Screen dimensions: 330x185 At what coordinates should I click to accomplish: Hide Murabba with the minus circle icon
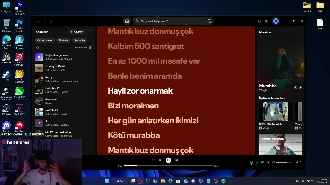pyautogui.click(x=295, y=88)
